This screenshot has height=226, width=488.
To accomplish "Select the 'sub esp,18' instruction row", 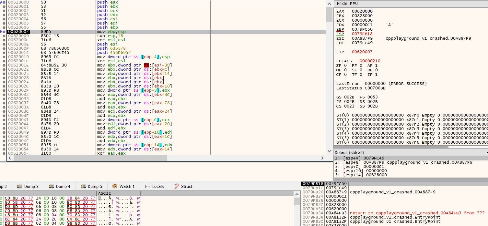I will [166, 36].
